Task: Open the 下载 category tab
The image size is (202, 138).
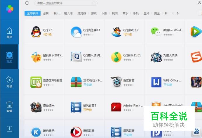Action: pos(104,13)
